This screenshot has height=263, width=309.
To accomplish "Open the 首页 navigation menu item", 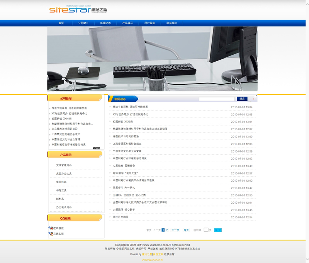I will click(61, 23).
